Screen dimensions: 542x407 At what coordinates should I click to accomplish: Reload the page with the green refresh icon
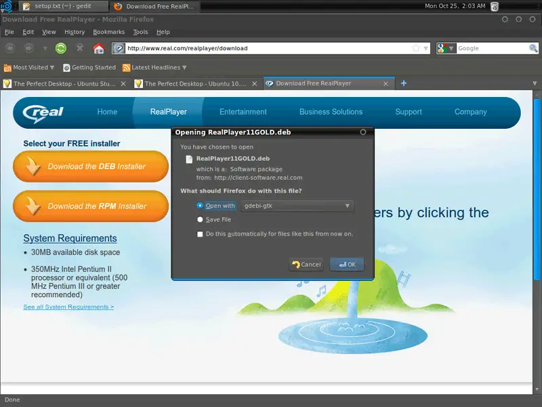click(61, 48)
